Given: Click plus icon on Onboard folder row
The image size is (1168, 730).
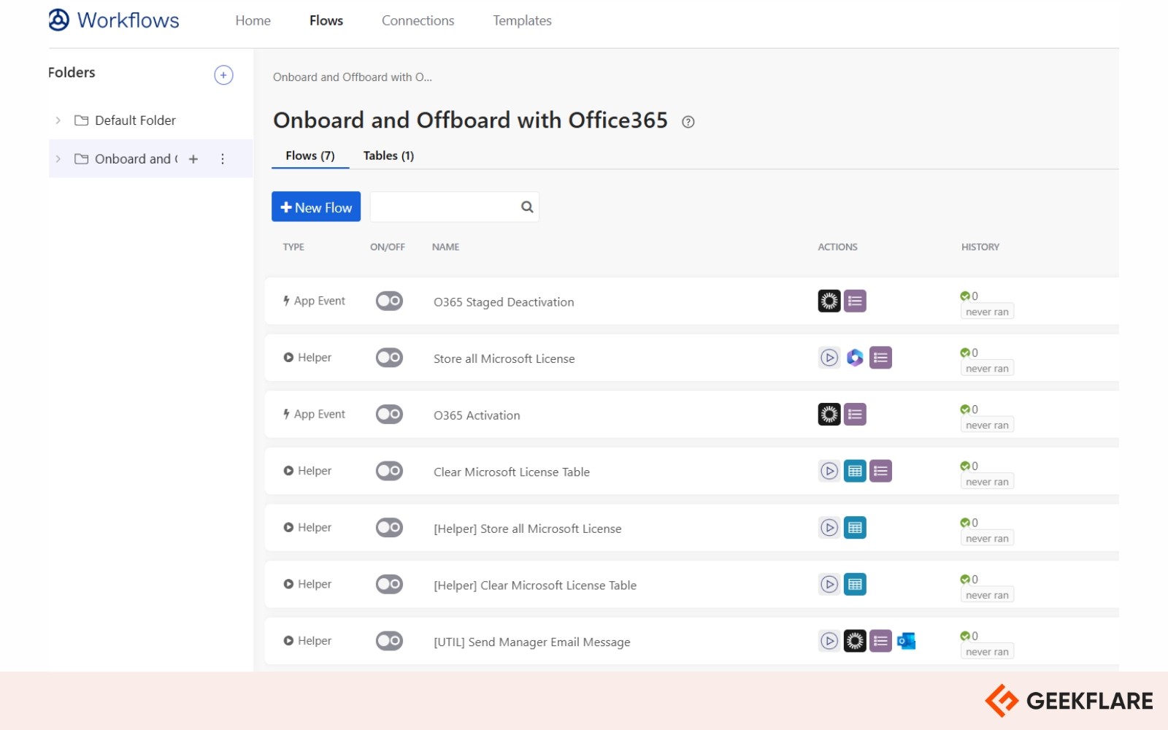Looking at the screenshot, I should 193,159.
